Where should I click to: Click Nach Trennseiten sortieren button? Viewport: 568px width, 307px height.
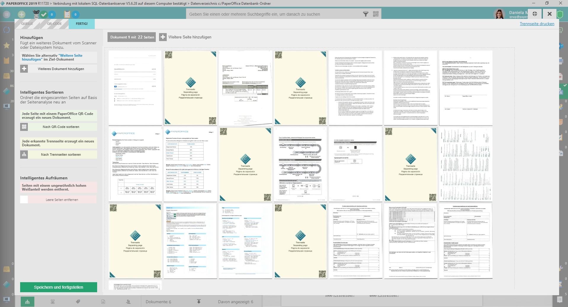pyautogui.click(x=61, y=155)
